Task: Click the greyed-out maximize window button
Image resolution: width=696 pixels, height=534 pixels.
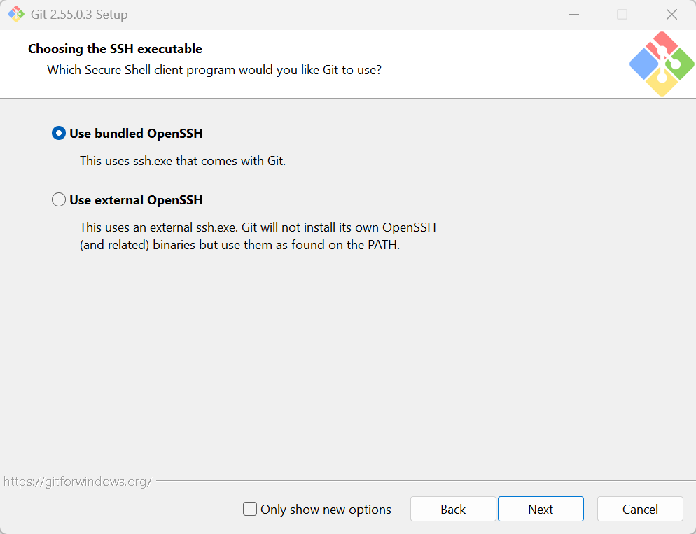Action: tap(622, 14)
